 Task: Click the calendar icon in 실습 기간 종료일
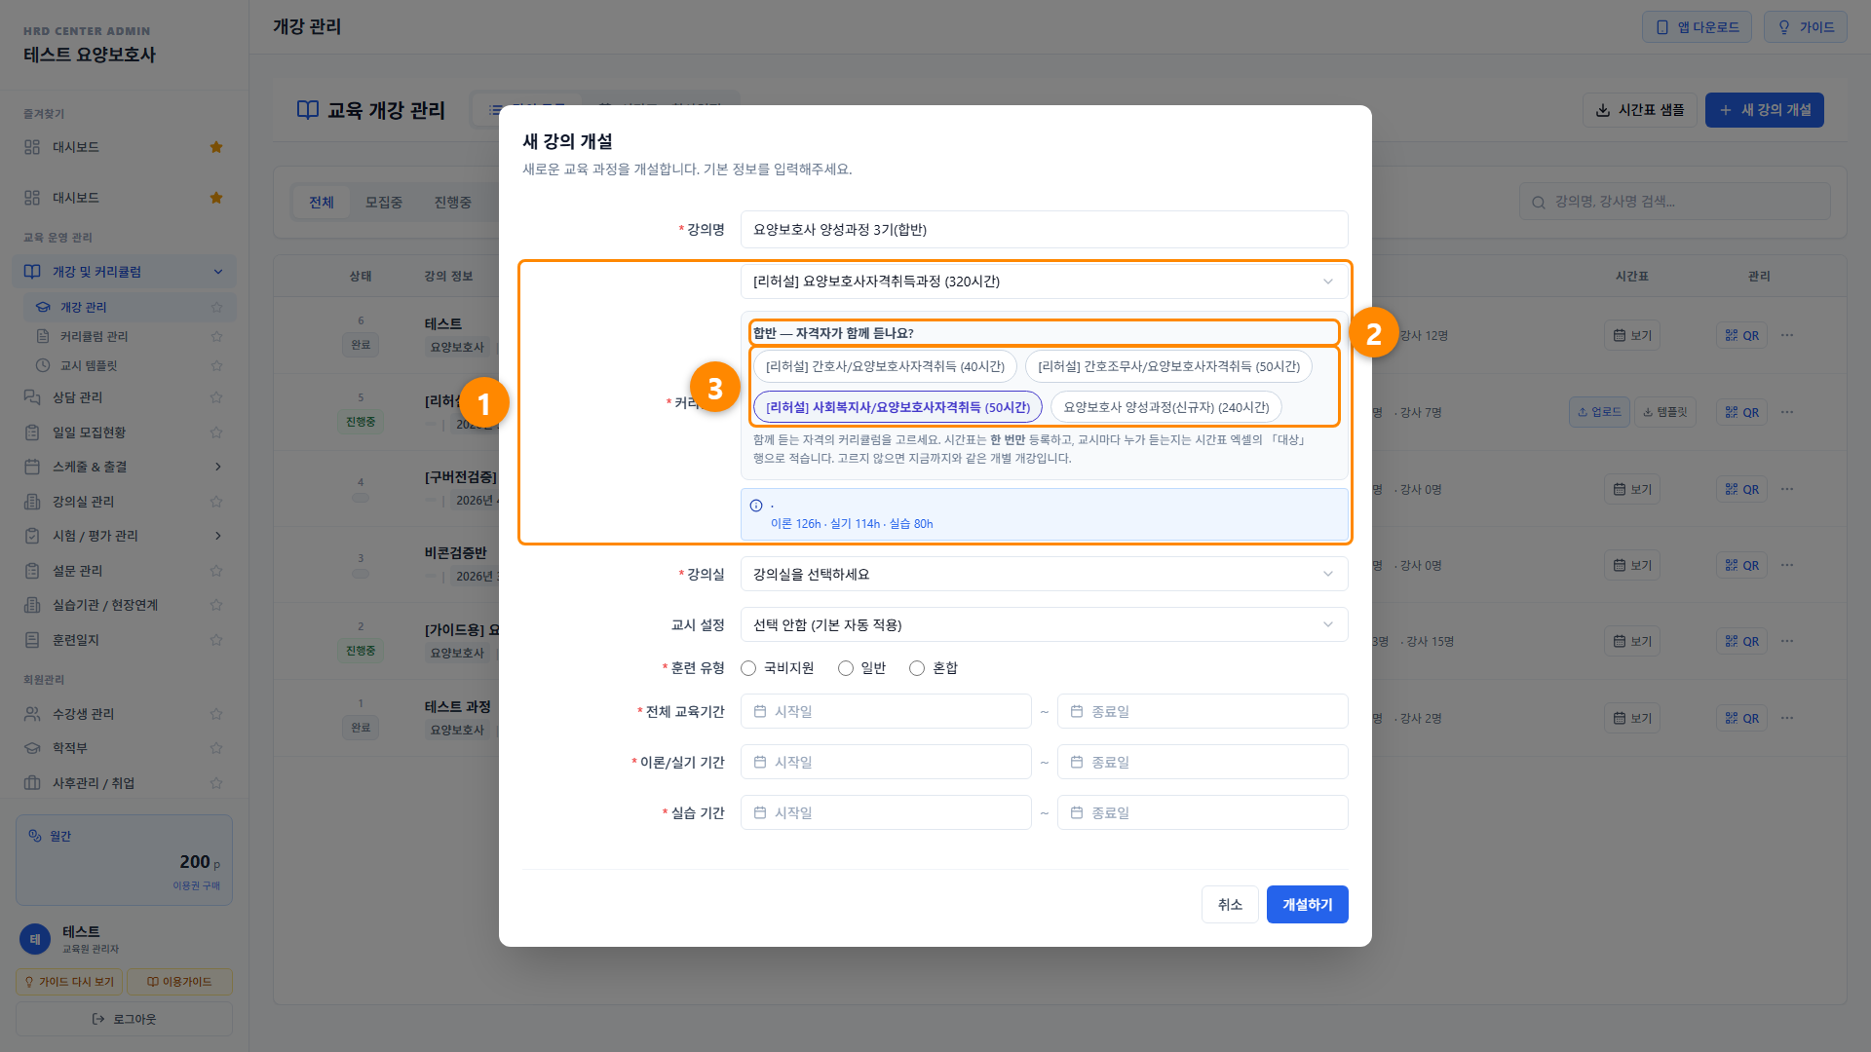tap(1077, 812)
